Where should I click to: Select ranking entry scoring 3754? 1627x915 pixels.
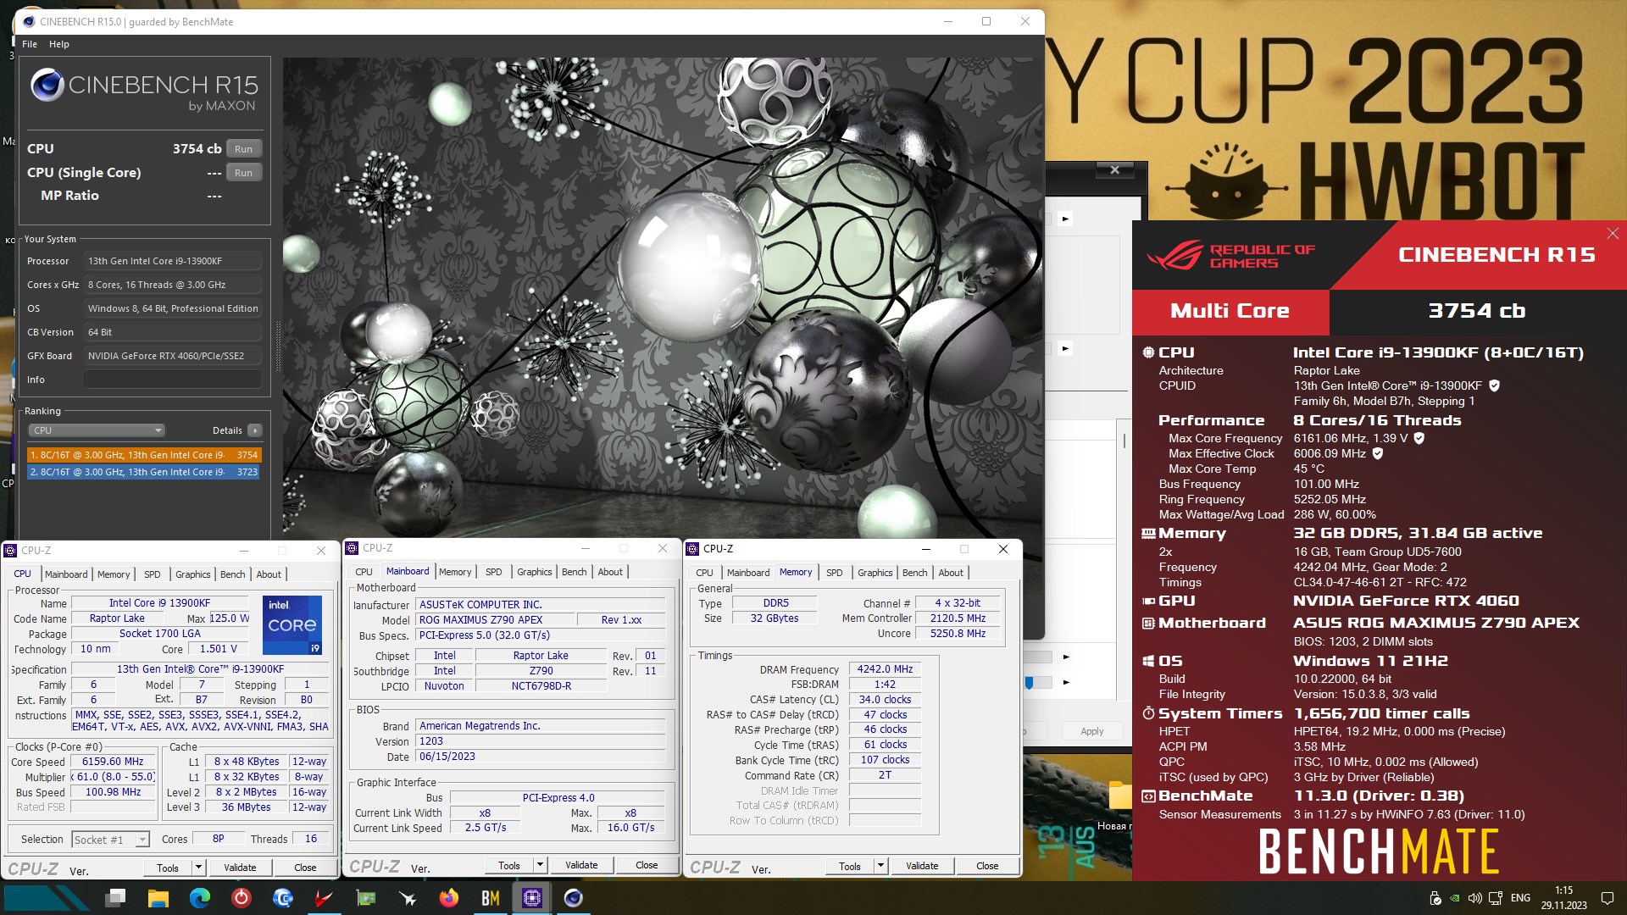pos(144,455)
